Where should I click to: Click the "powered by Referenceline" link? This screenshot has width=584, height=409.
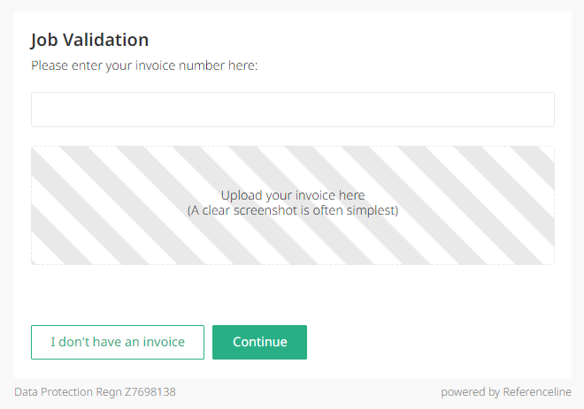coord(506,391)
